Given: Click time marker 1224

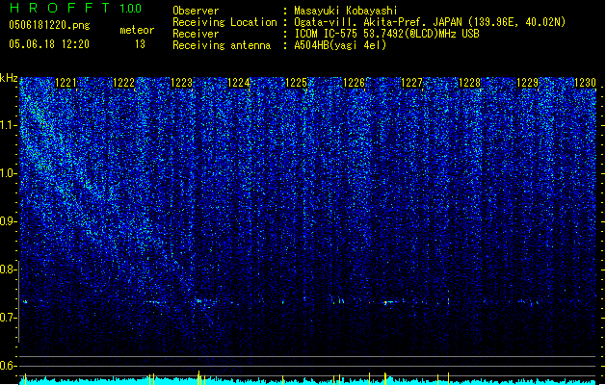Looking at the screenshot, I should point(239,83).
